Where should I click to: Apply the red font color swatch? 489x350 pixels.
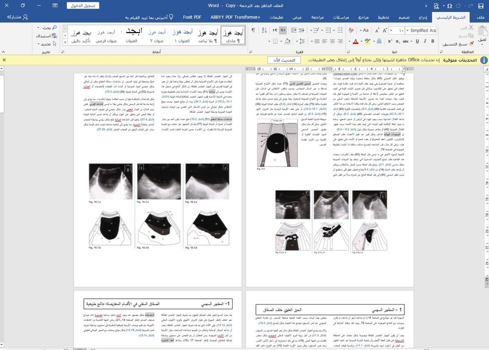(355, 41)
